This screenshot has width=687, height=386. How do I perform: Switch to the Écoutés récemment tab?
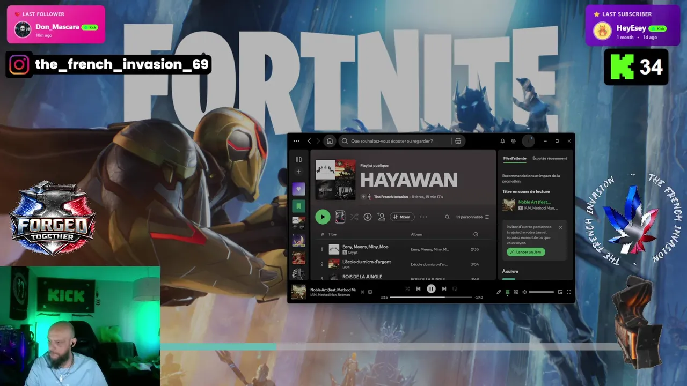click(550, 158)
